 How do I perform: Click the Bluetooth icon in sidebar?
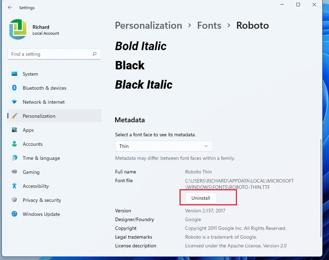coord(14,88)
